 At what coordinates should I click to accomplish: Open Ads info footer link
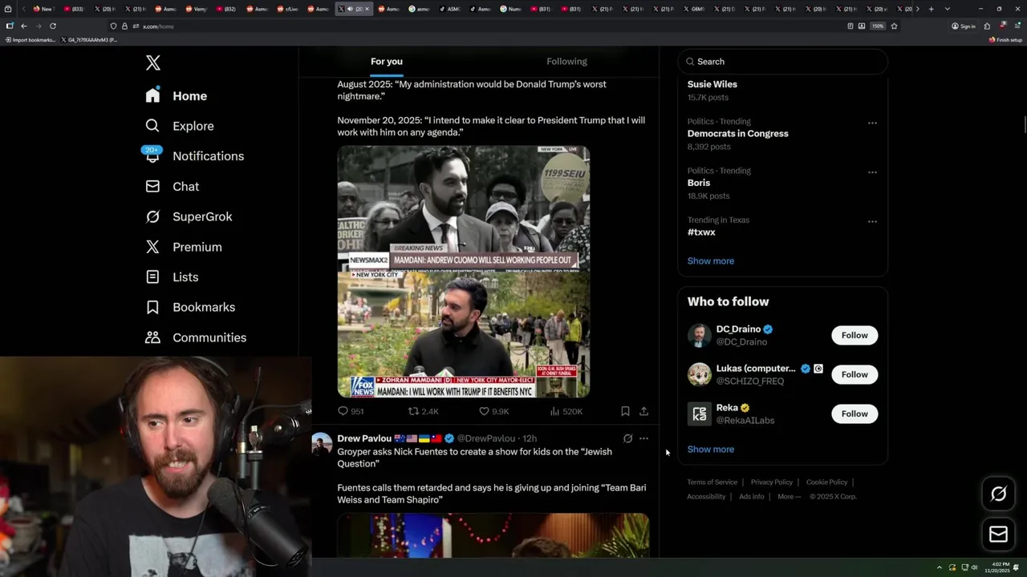point(752,496)
